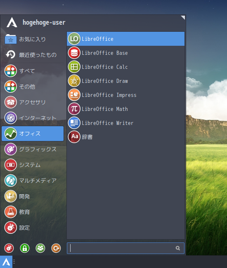Focus the application search field
This screenshot has height=268, width=227.
[125, 248]
